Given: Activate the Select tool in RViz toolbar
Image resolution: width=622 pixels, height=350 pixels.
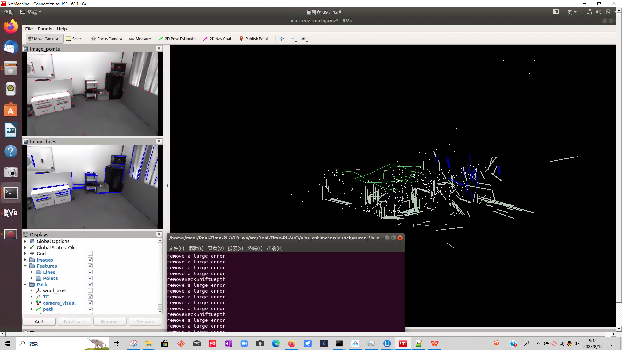Looking at the screenshot, I should coord(75,39).
